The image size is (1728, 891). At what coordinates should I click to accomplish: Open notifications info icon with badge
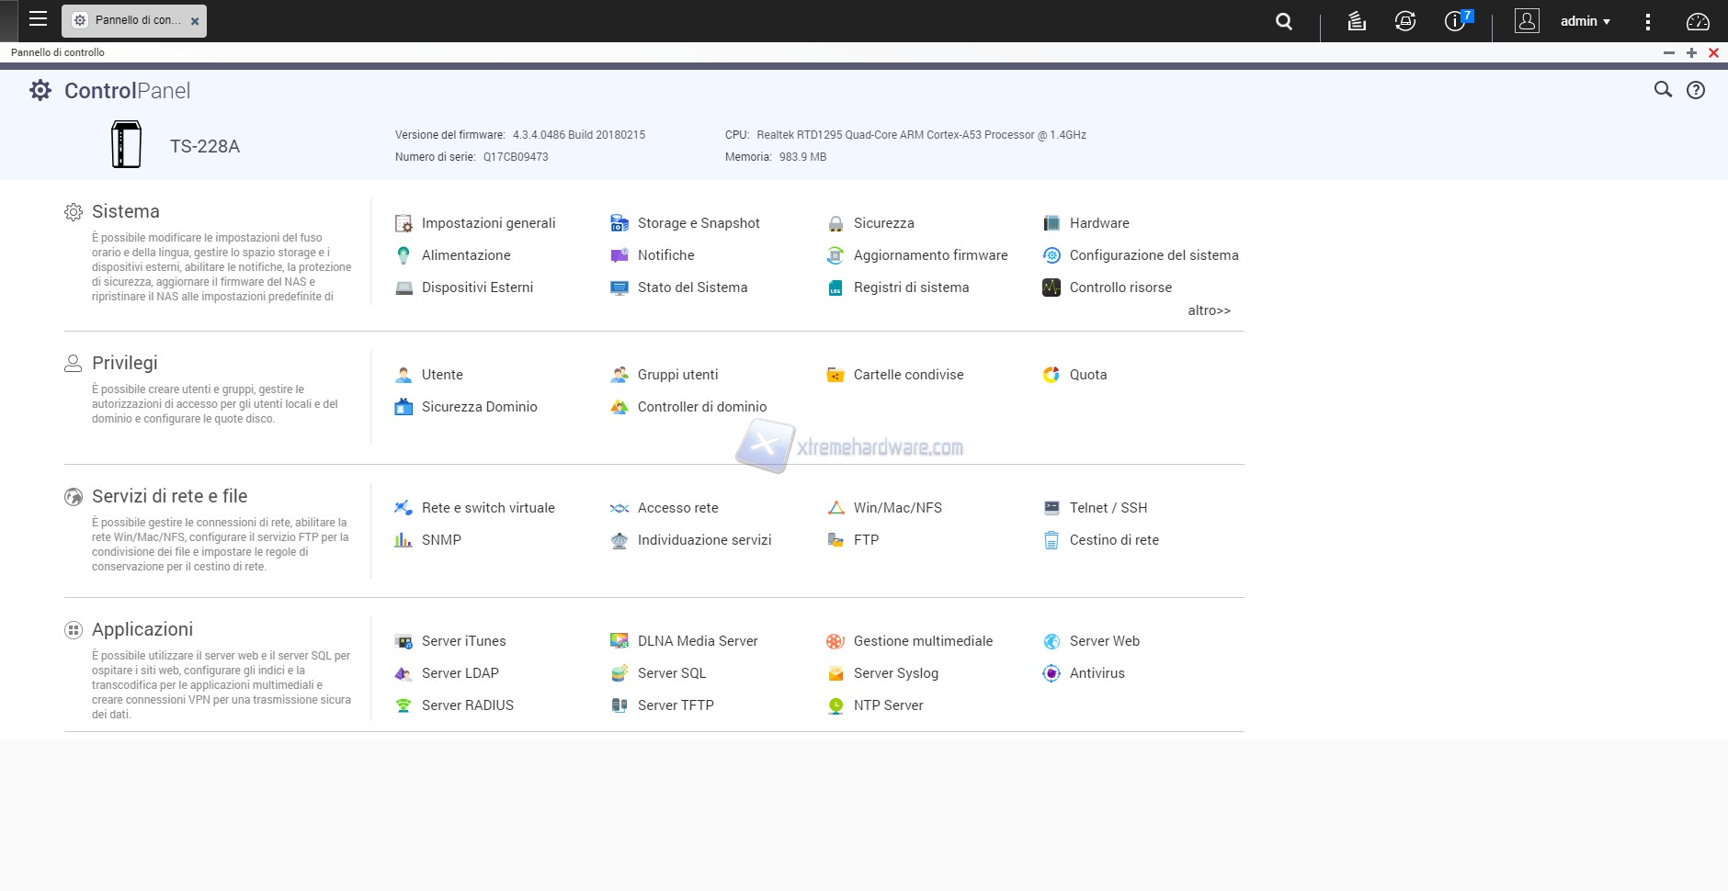[1456, 21]
